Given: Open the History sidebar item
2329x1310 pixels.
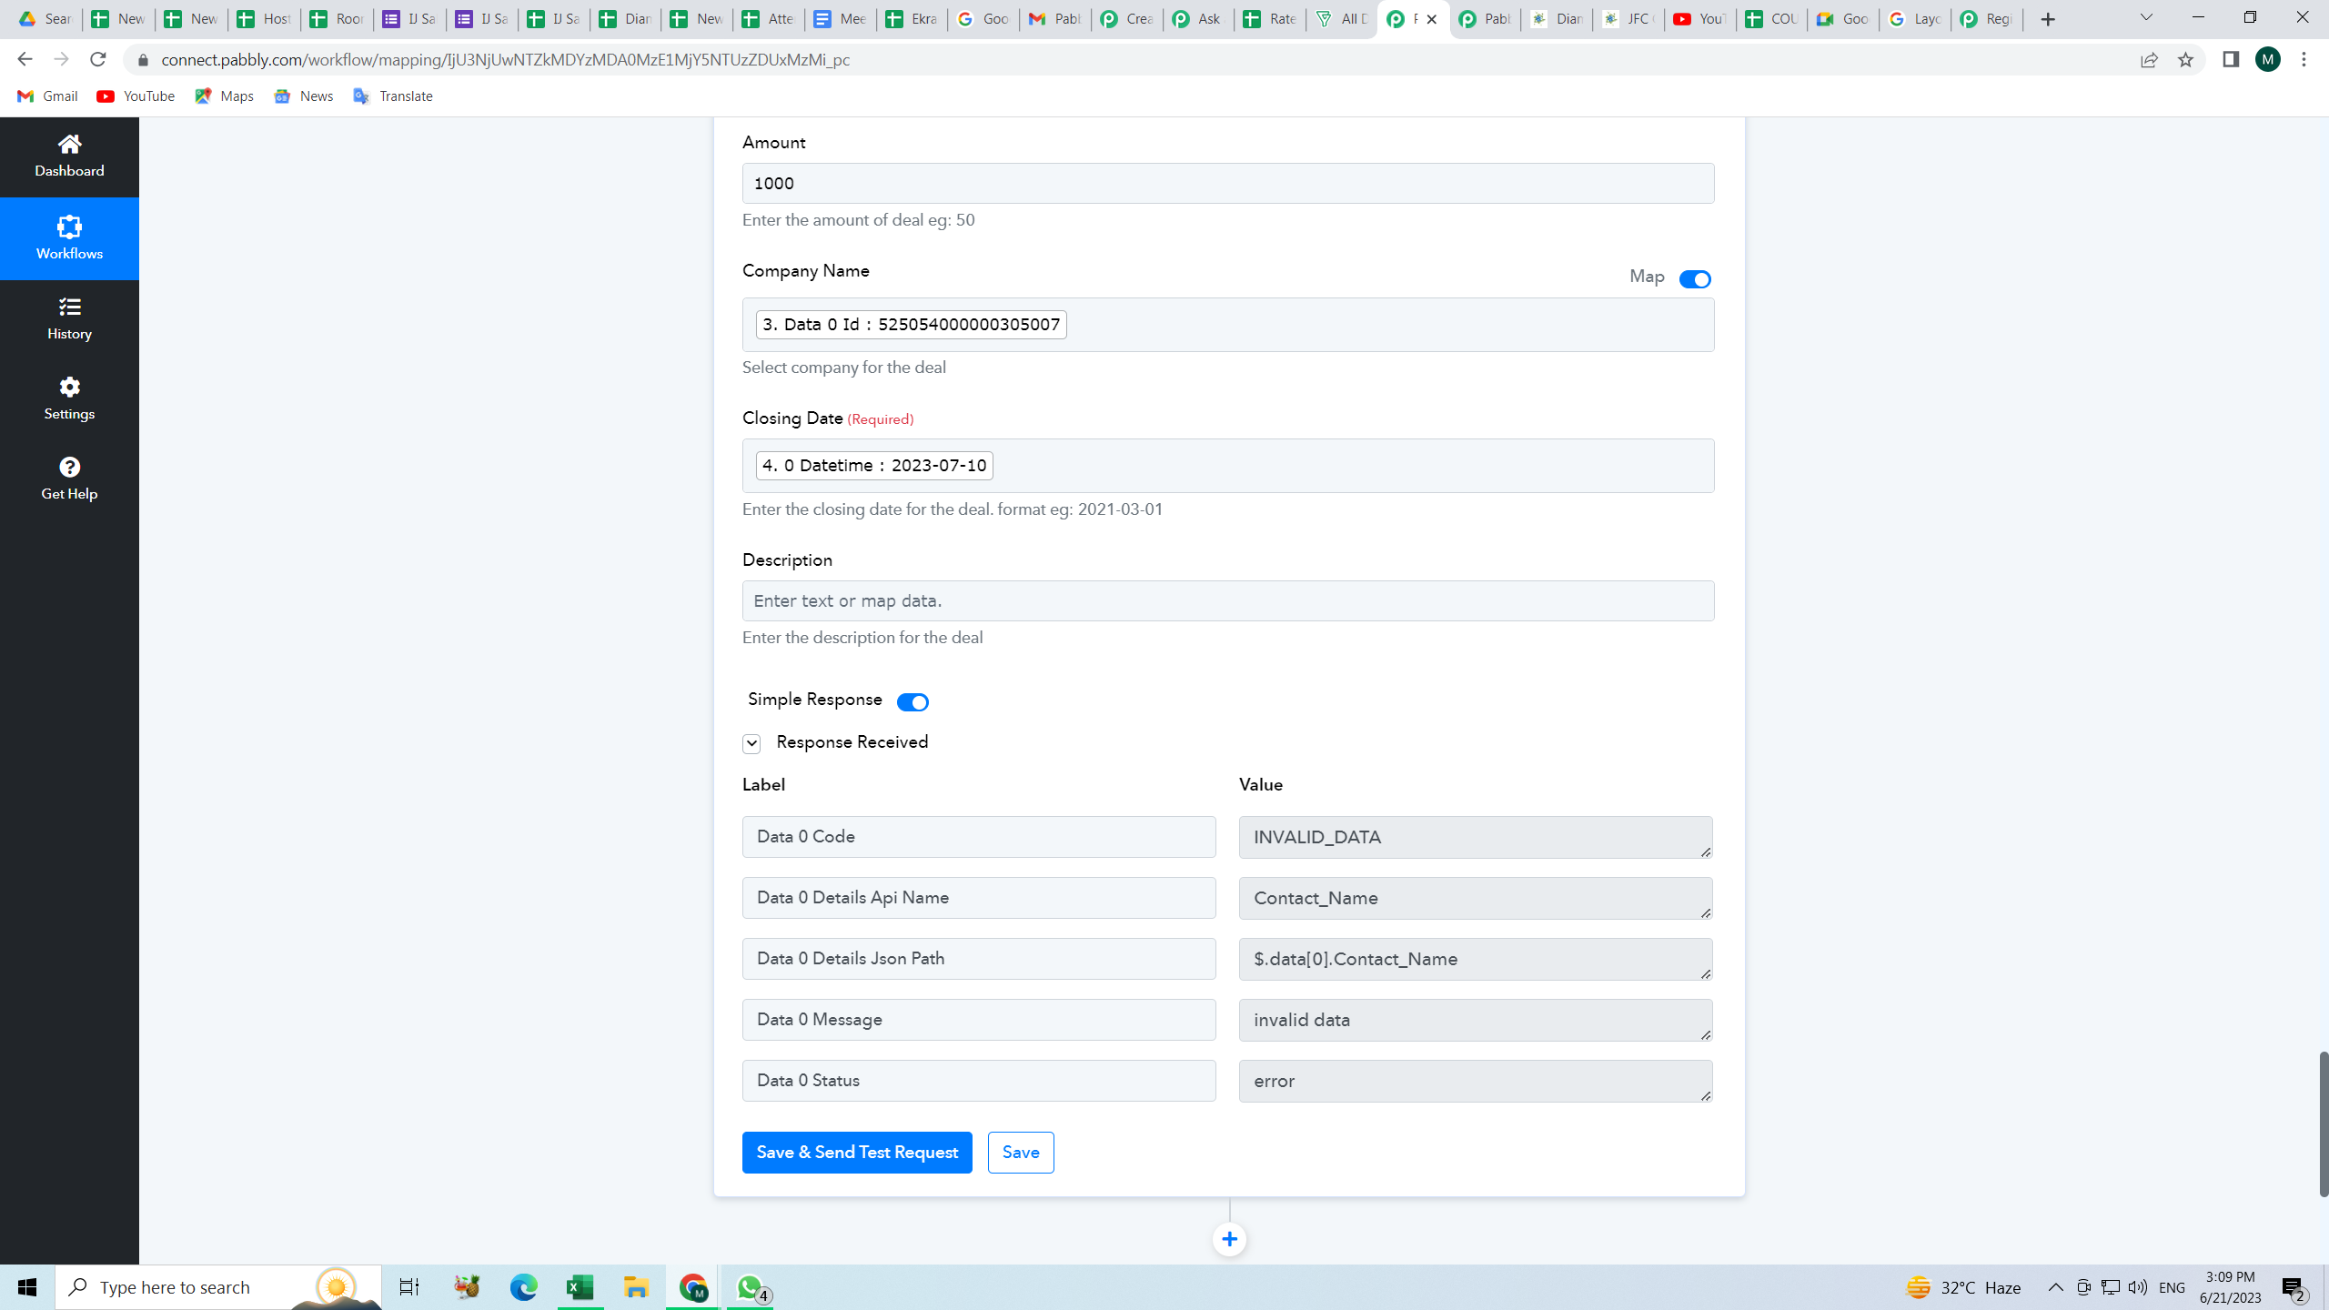Looking at the screenshot, I should [x=69, y=319].
